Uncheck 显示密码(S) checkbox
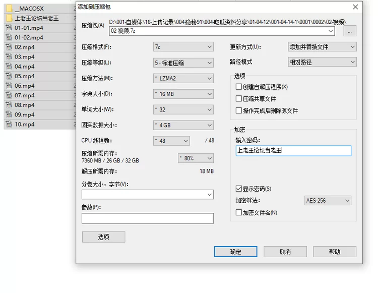 point(239,189)
